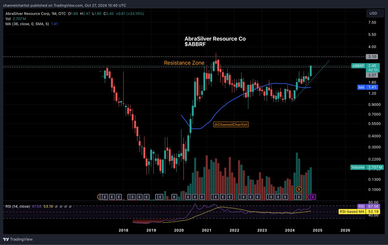The image size is (388, 245).
Task: Click the 3.10 price line label
Action: pos(372,57)
